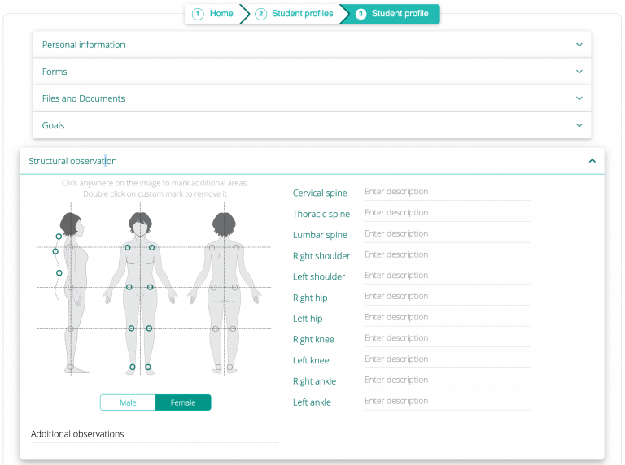Viewport: 625px width, 465px height.
Task: Navigate to Student profiles breadcrumb
Action: point(294,14)
